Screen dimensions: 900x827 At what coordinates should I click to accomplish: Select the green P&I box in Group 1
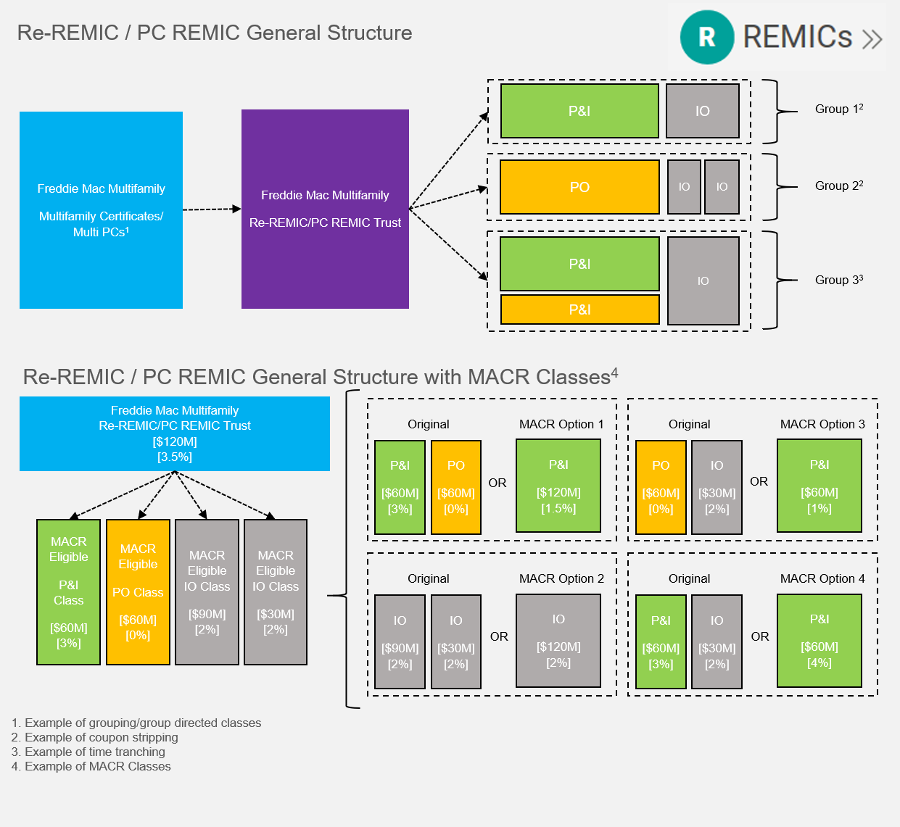pyautogui.click(x=579, y=111)
